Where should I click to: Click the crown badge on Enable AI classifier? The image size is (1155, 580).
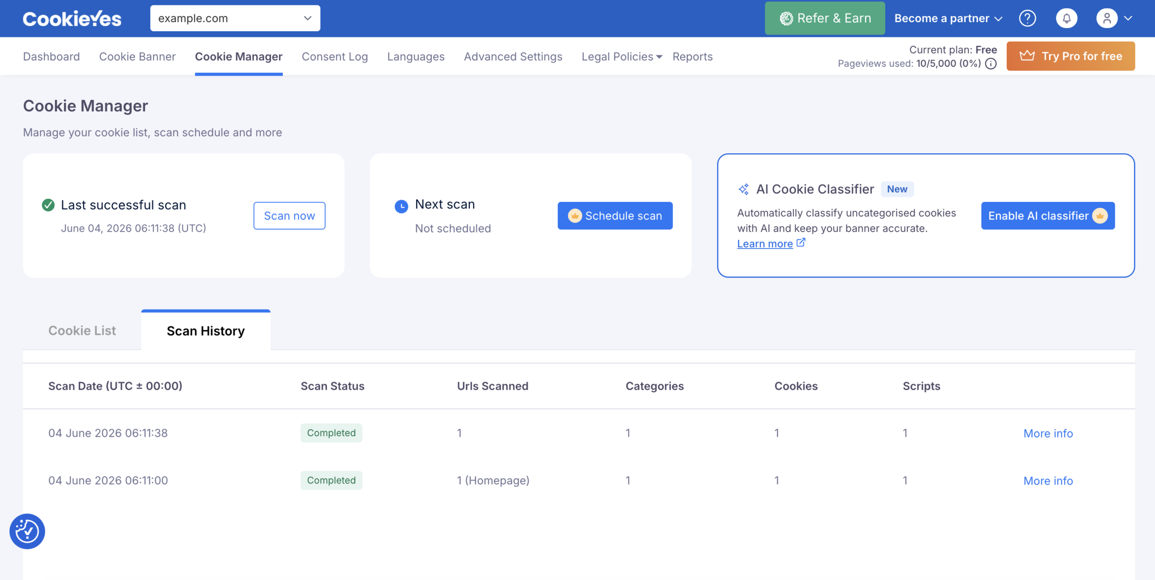click(x=1100, y=216)
